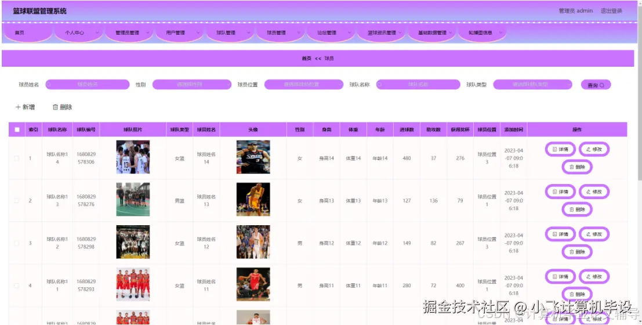
Task: Open the 球队类型 filter dropdown
Action: pyautogui.click(x=532, y=84)
